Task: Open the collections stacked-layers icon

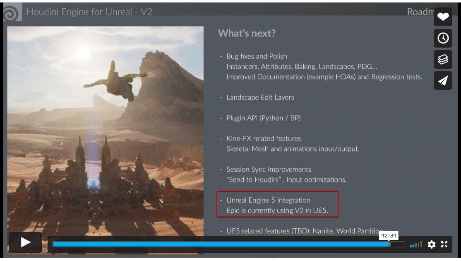Action: pyautogui.click(x=443, y=60)
